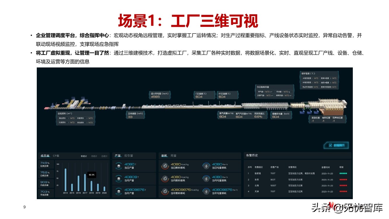Switch to the CP率 tab
Screen dimensions: 389x219
(56, 156)
